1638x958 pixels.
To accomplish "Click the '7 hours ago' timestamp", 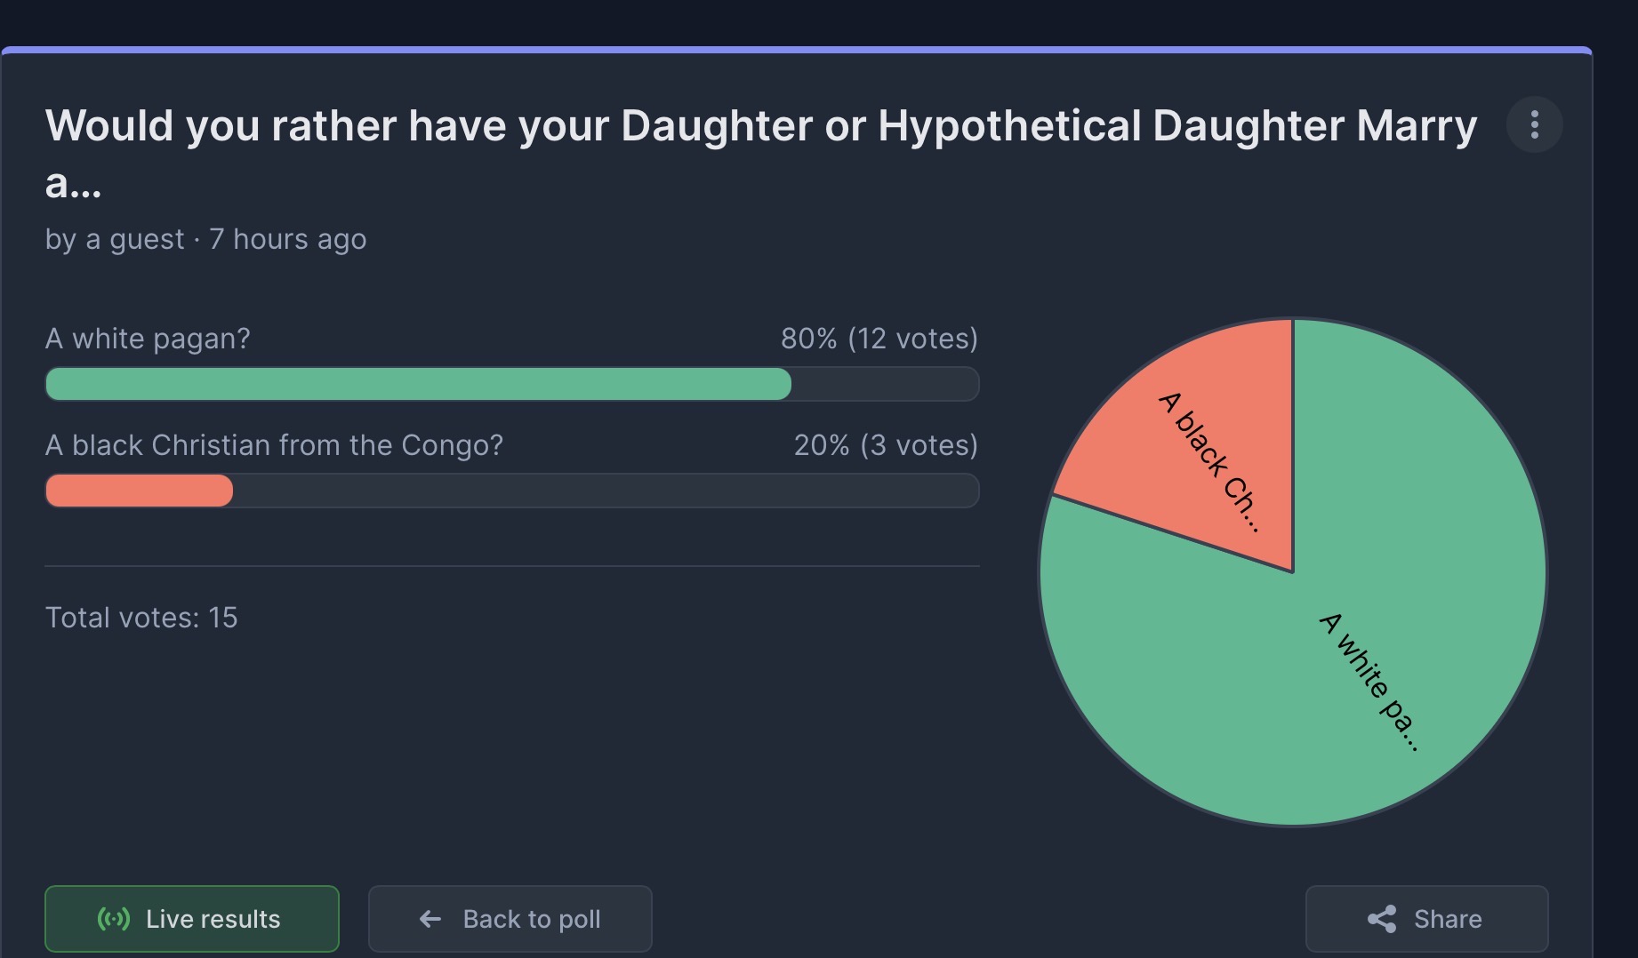I will (288, 240).
